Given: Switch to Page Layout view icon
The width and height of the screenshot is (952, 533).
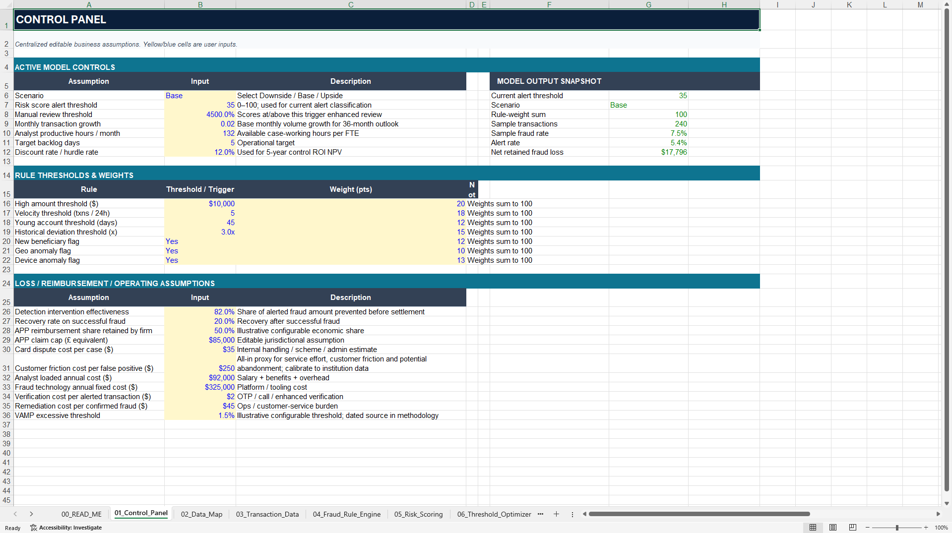Looking at the screenshot, I should tap(833, 528).
